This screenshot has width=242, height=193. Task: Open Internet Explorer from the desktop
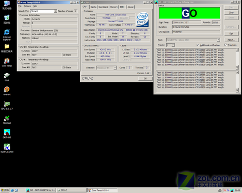coord(7,35)
